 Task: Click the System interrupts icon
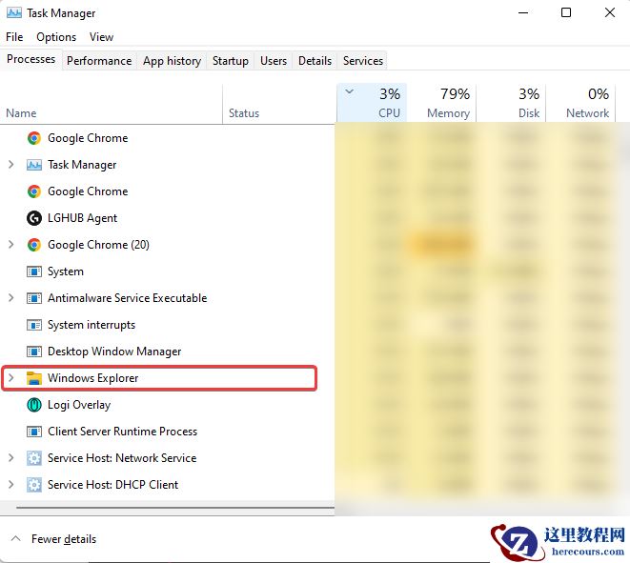[x=34, y=325]
